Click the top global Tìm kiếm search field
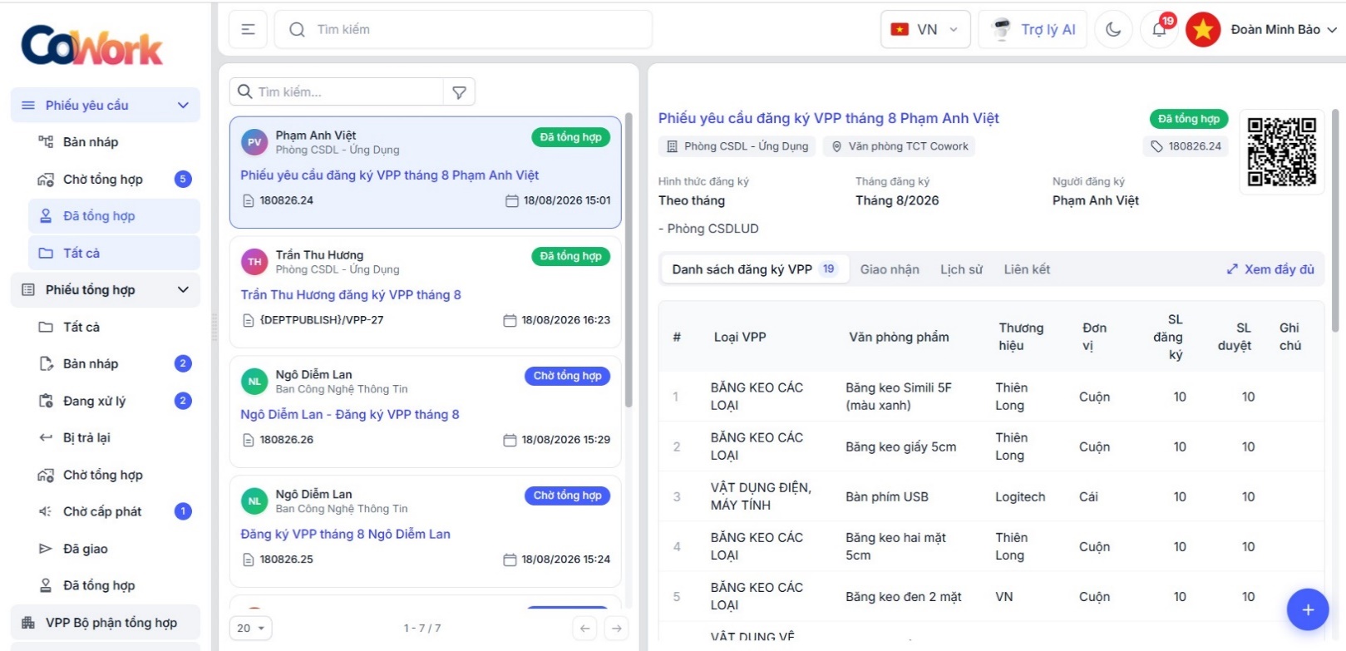Viewport: 1346px width, 651px height. 463,30
